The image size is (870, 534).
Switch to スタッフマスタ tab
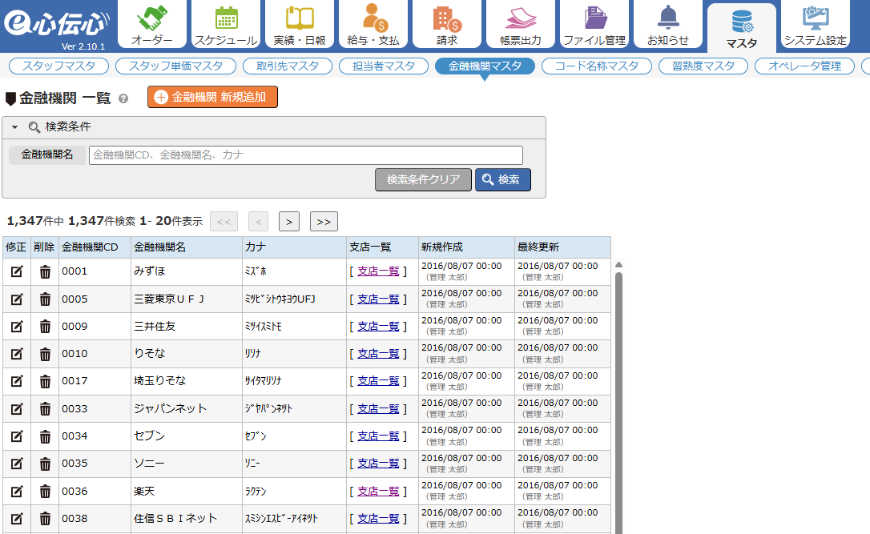click(x=58, y=66)
